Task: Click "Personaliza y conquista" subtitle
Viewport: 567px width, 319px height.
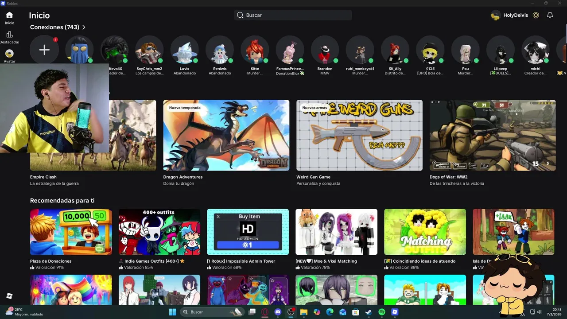Action: tap(318, 183)
